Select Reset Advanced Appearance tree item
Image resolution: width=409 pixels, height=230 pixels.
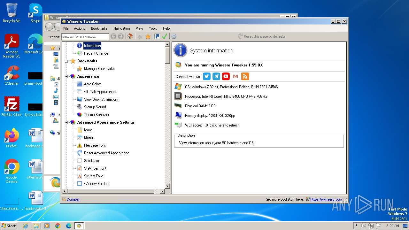point(106,153)
